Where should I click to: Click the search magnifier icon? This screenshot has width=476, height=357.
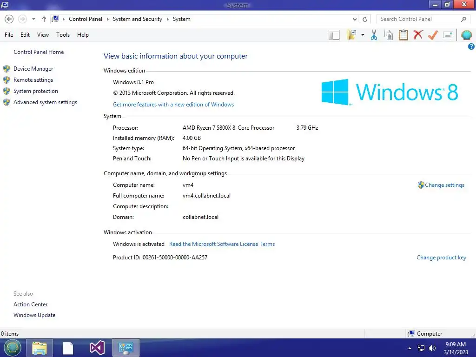coord(463,19)
